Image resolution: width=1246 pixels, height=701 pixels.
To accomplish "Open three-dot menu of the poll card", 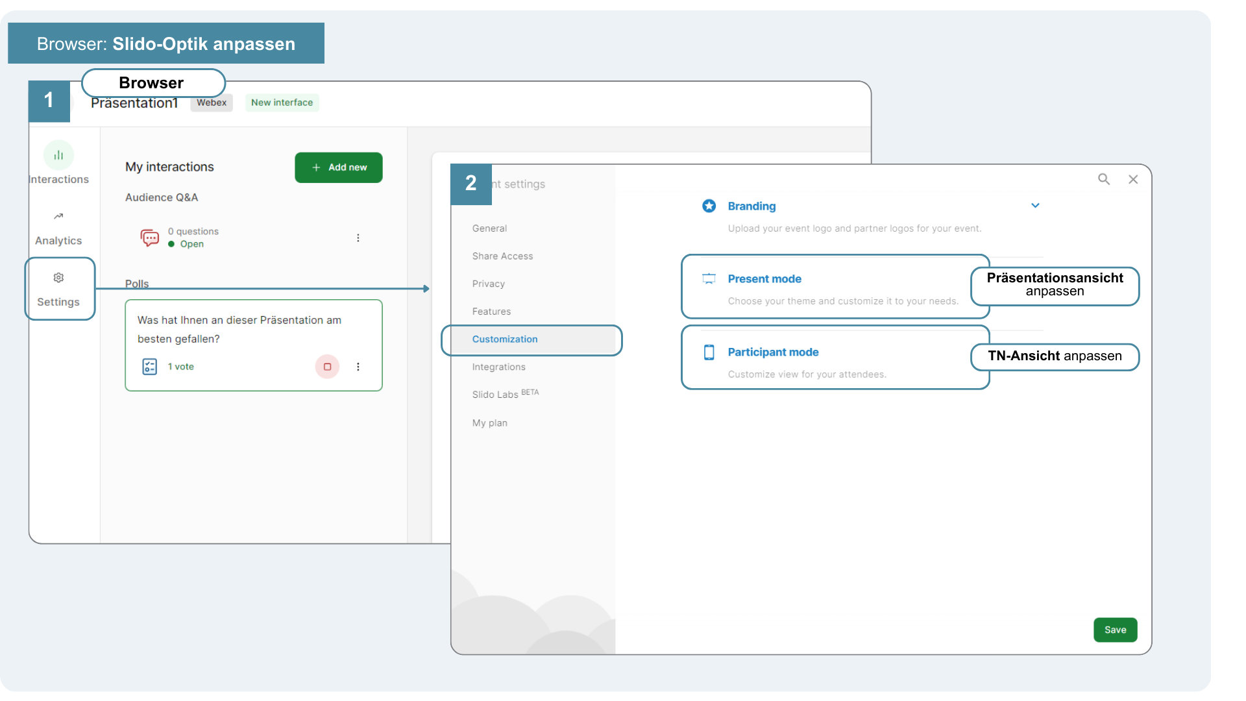I will point(358,367).
